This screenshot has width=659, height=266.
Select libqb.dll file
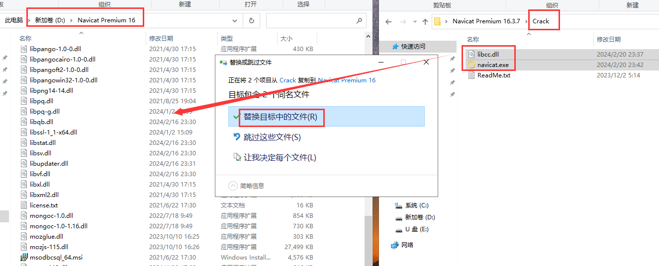coord(41,122)
